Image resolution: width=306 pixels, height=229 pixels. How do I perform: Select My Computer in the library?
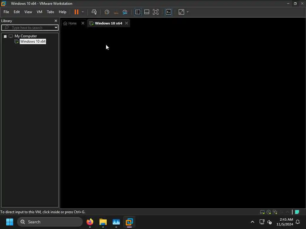point(26,36)
